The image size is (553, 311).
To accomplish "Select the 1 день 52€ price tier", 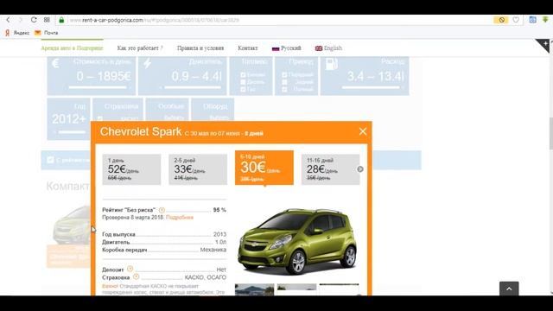I will point(131,169).
